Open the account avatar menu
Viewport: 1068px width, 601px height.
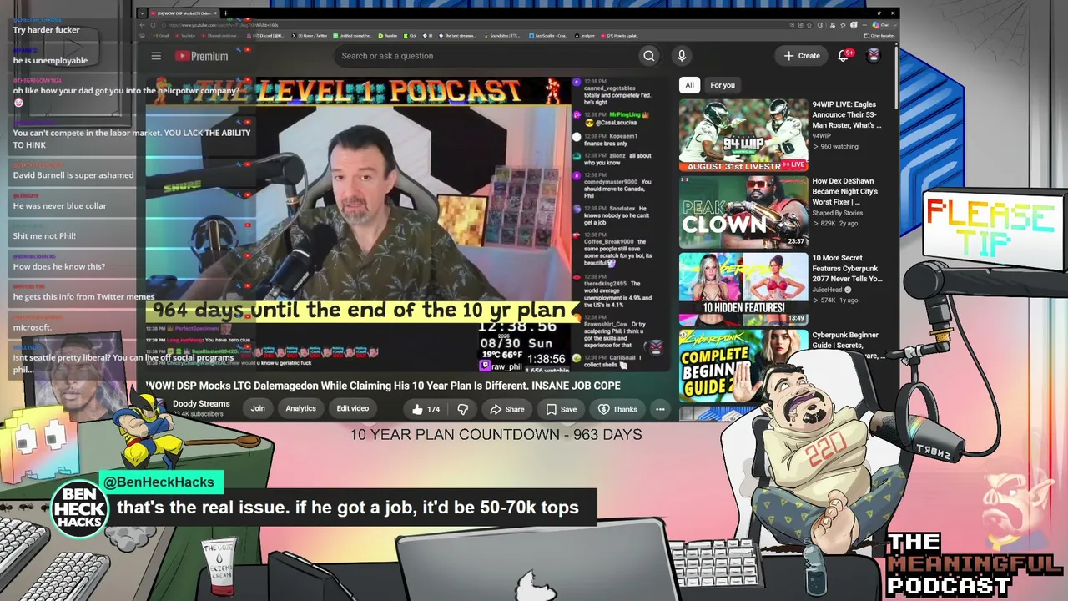pyautogui.click(x=874, y=56)
